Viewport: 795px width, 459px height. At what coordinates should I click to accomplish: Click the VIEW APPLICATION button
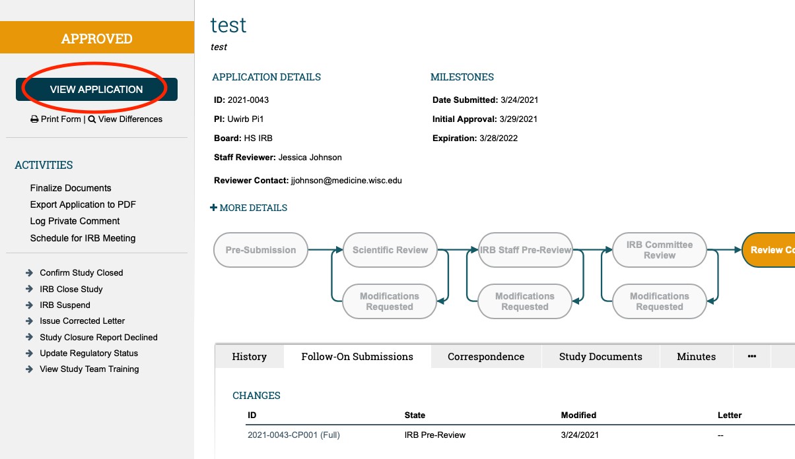(96, 89)
